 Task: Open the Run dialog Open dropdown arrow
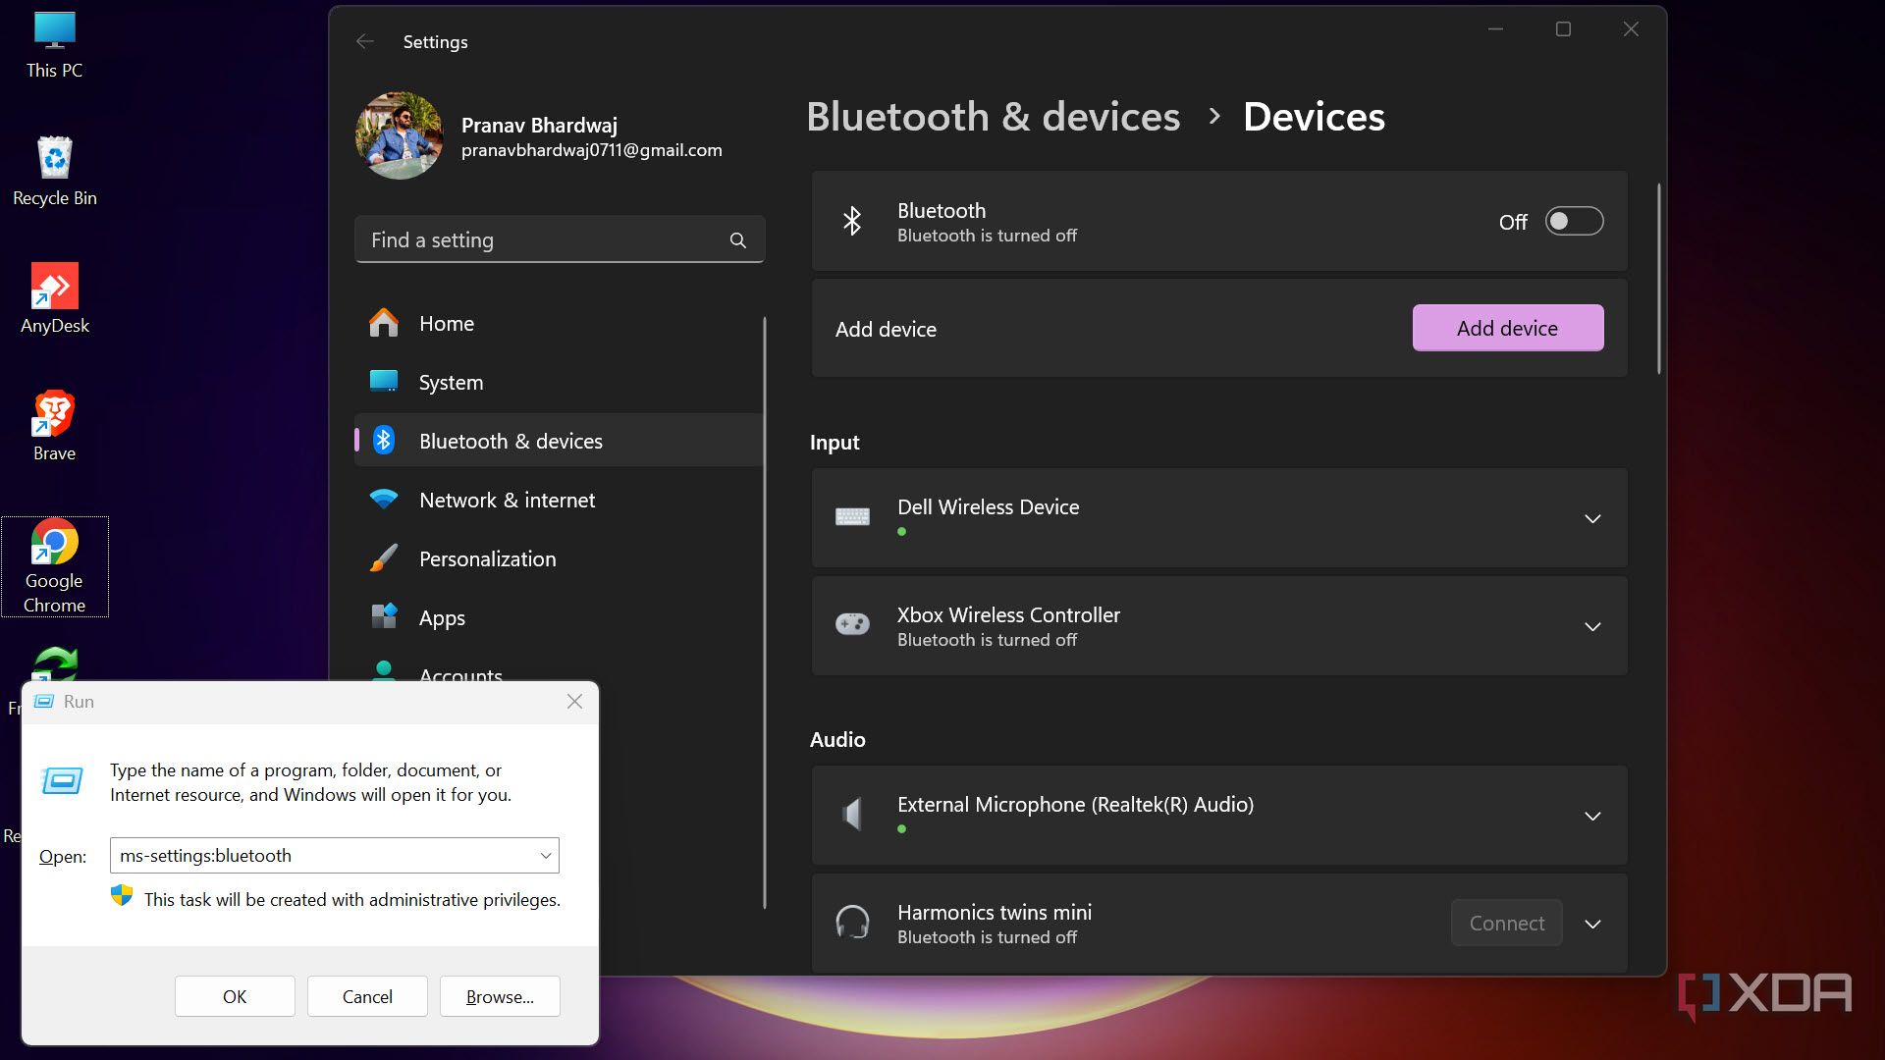tap(546, 856)
